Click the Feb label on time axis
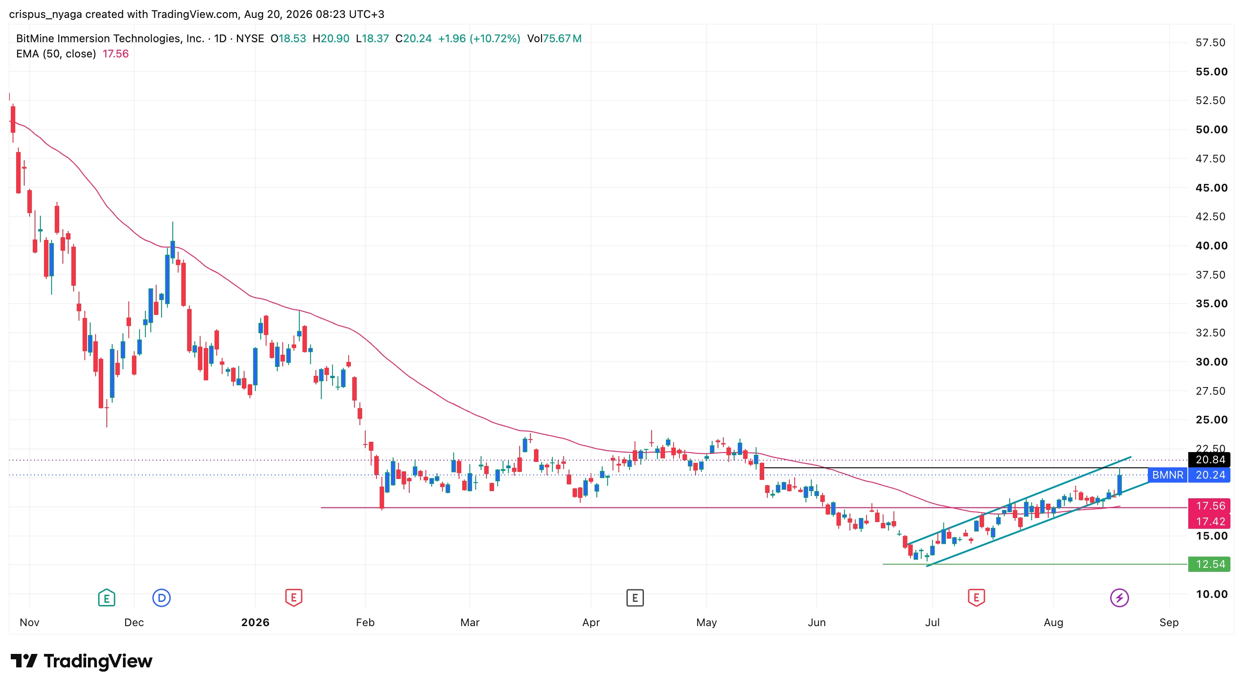1243x688 pixels. [x=365, y=623]
